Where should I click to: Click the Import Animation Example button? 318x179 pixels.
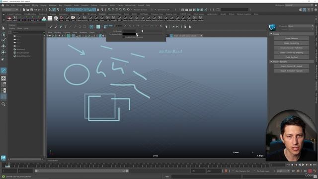tap(292, 71)
